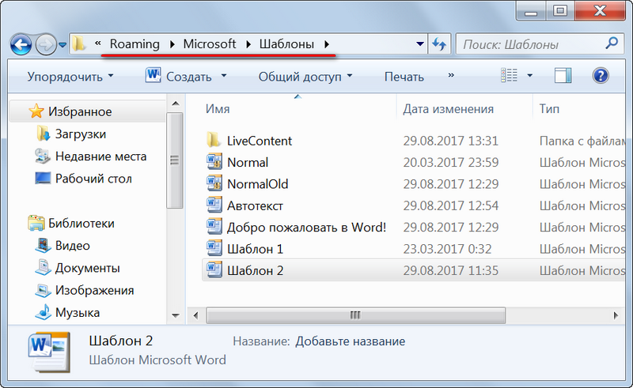Click the Поиск: Шаблоны search box
The image size is (633, 388).
tap(533, 44)
